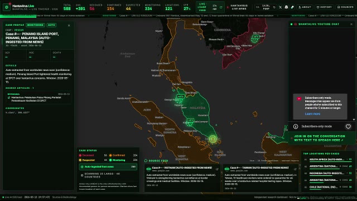The height and width of the screenshot is (201, 357).
Task: Toggle the Monitoring status filter
Action: click(x=123, y=160)
